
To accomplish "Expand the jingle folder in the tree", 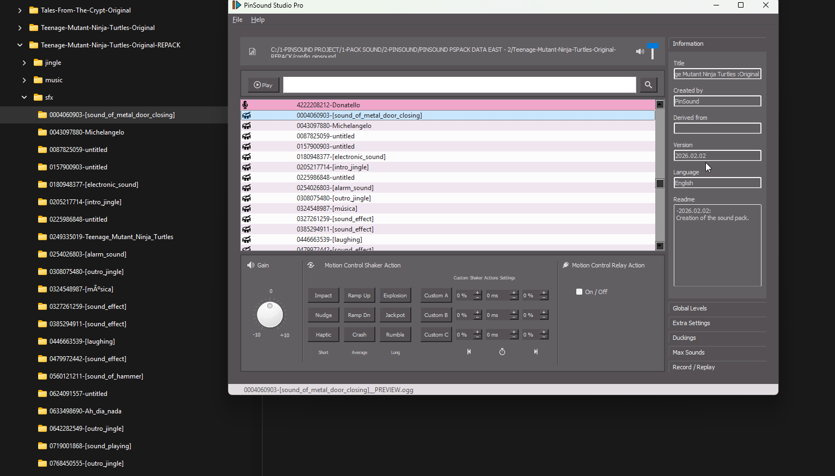I will pos(24,63).
